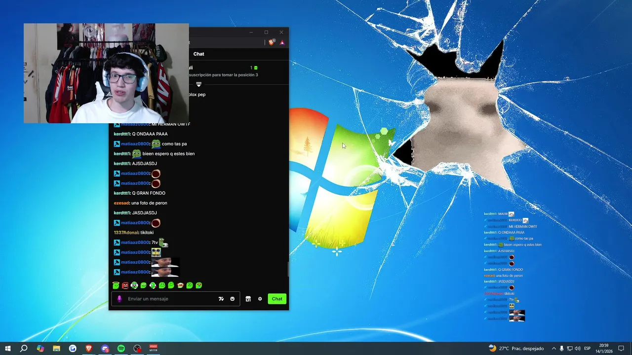Click the microphone system tray icon
Screen dimensions: 632x355
[561, 348]
